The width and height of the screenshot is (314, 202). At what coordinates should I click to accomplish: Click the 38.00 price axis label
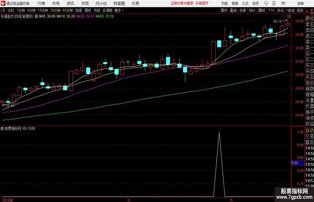tap(299, 21)
